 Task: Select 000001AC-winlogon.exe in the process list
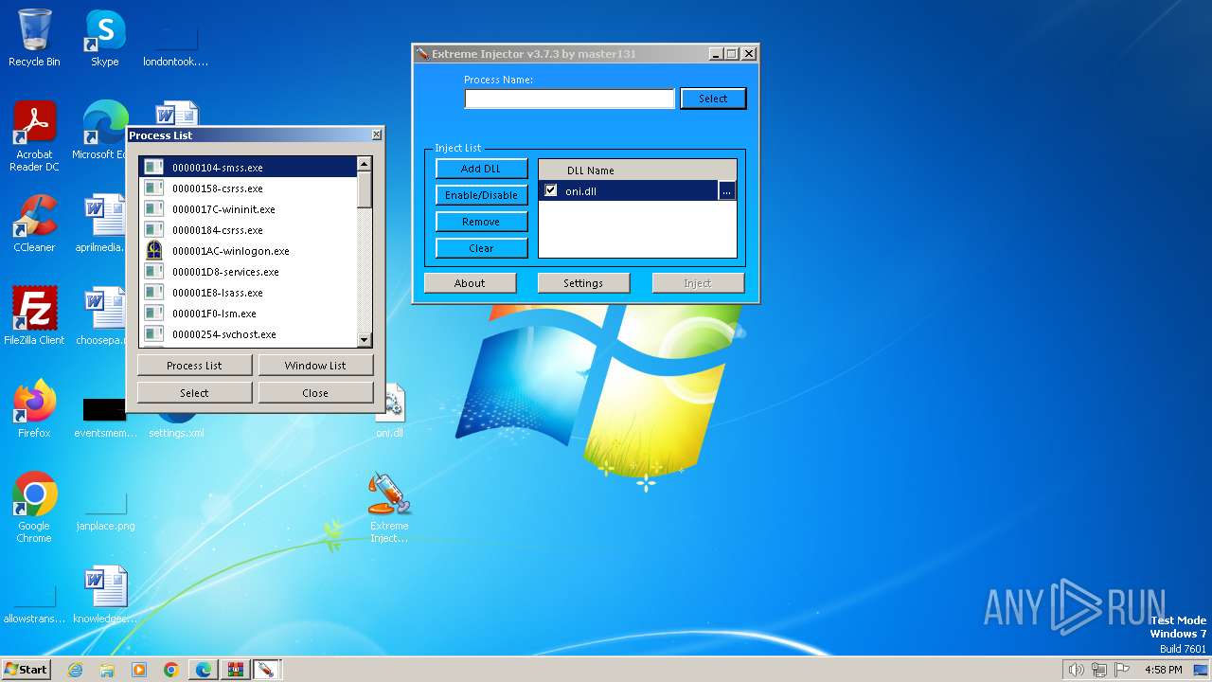[x=248, y=251]
